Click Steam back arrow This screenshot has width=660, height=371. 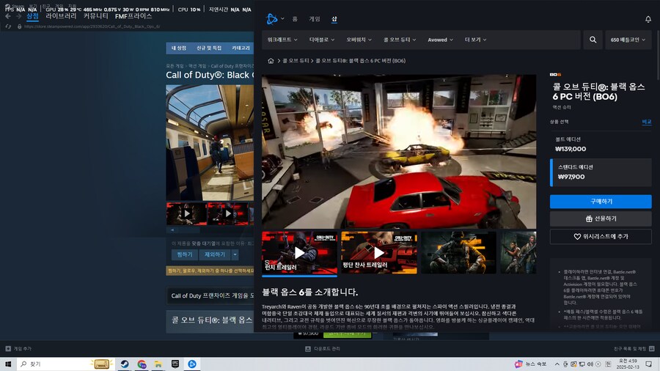pyautogui.click(x=7, y=15)
